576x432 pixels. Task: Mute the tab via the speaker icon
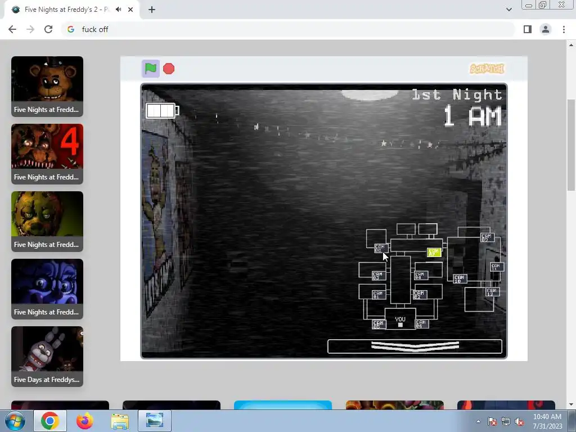(x=118, y=10)
